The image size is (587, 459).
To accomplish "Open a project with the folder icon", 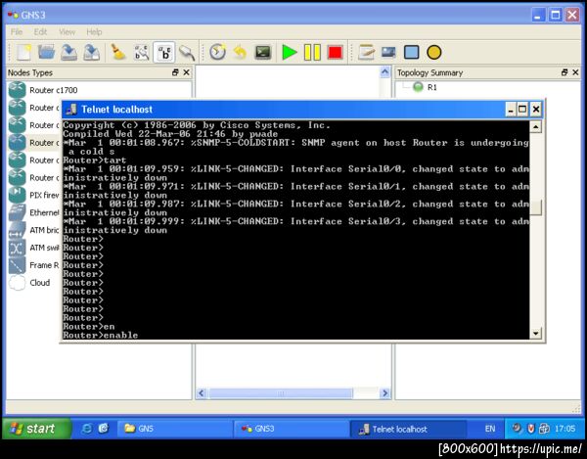I will [46, 52].
